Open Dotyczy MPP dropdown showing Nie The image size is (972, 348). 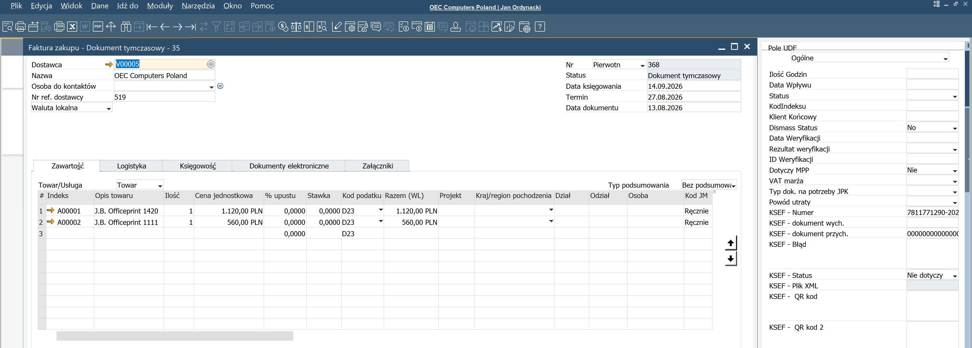tap(955, 171)
